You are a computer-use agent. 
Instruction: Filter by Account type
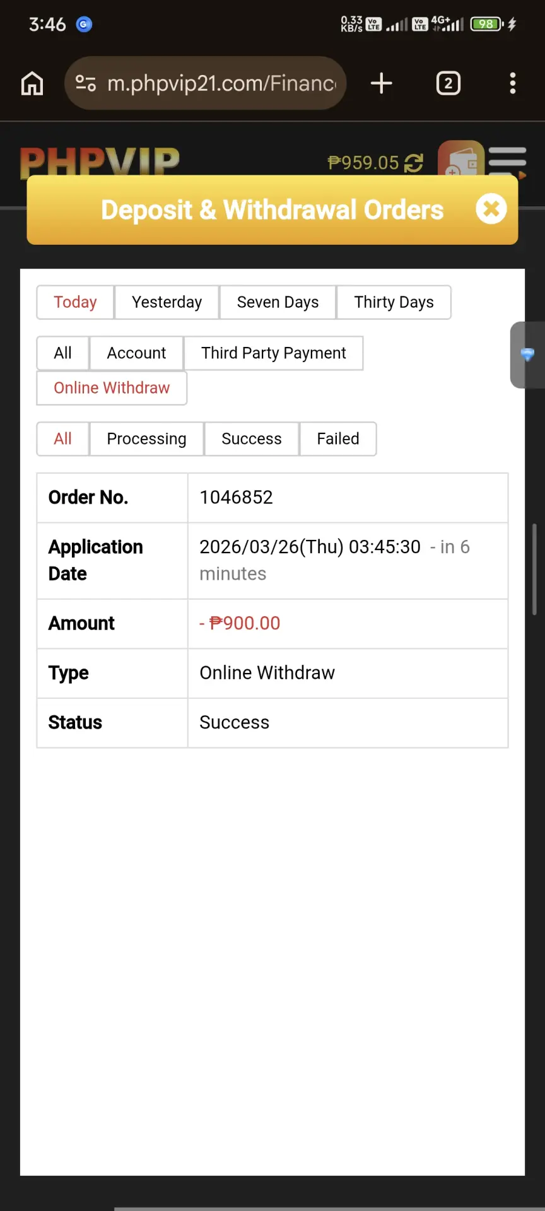pyautogui.click(x=136, y=353)
